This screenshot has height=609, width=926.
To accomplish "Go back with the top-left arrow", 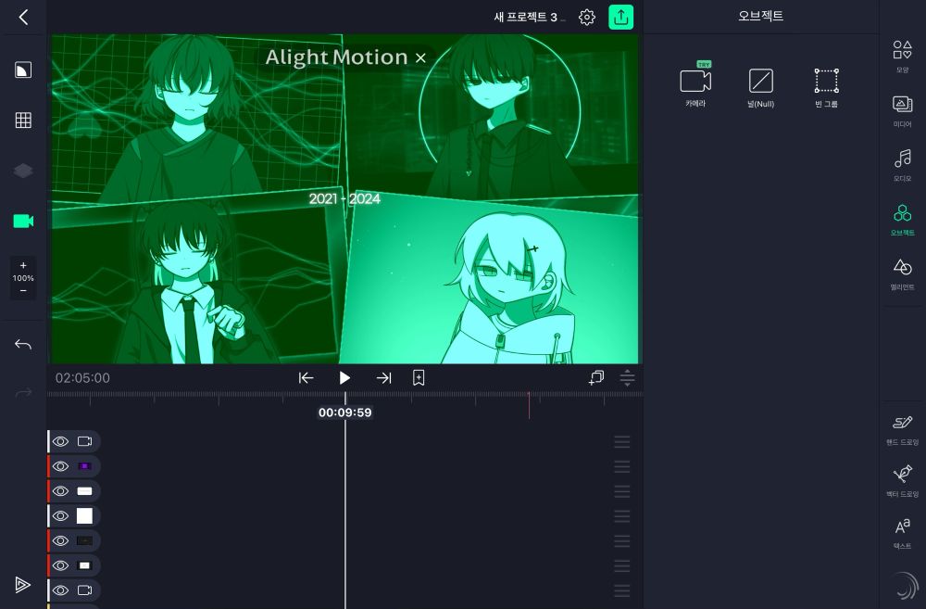I will click(23, 17).
